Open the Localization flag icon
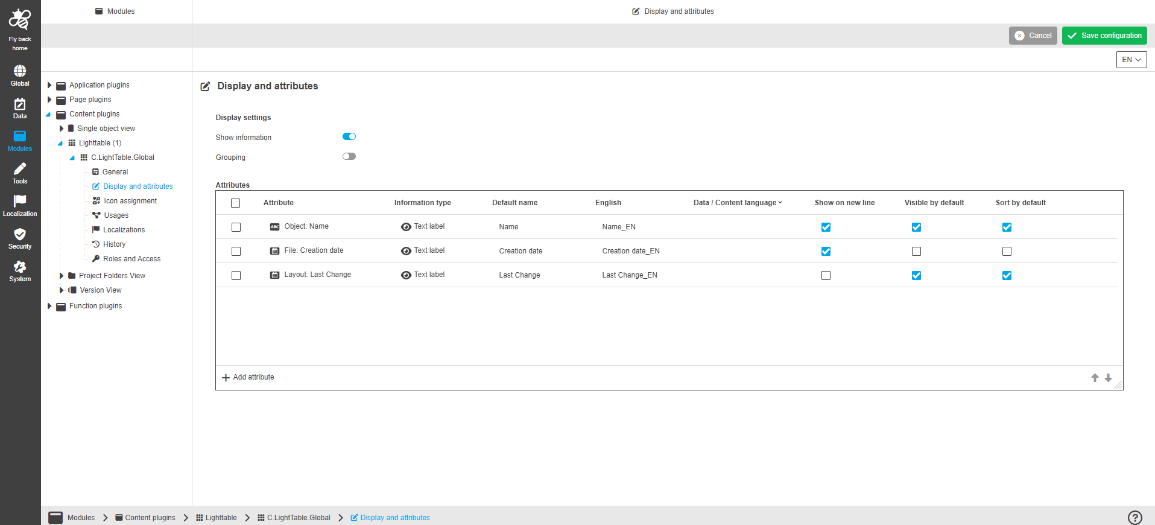Viewport: 1155px width, 525px height. (20, 201)
